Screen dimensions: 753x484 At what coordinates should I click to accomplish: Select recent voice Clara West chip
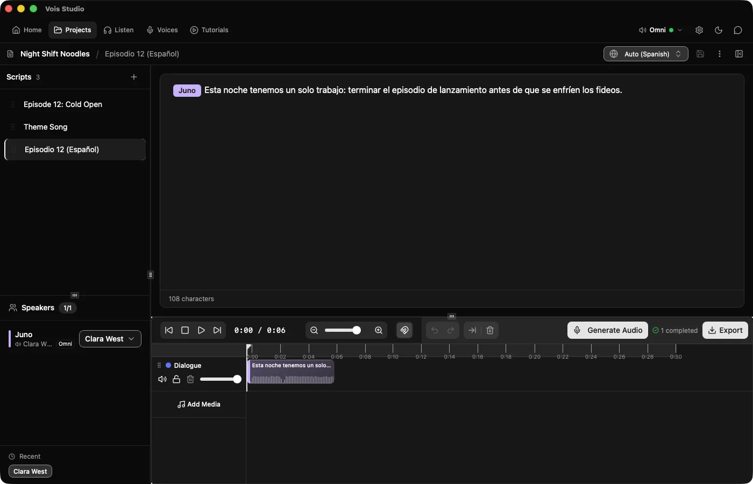pos(30,472)
